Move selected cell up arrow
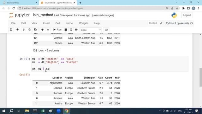 [42, 30]
